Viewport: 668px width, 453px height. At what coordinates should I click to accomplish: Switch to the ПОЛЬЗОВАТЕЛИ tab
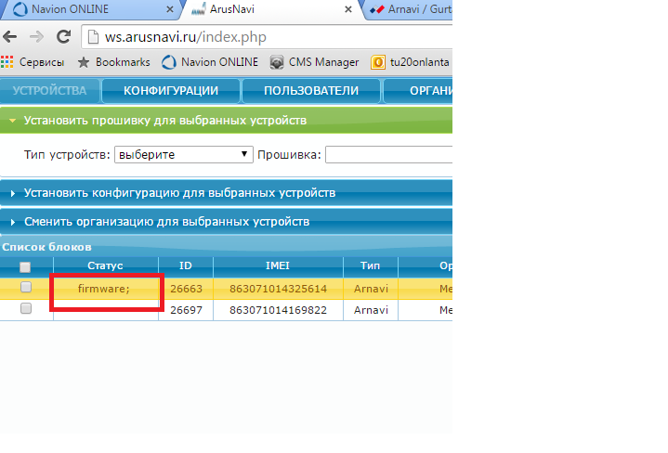310,91
